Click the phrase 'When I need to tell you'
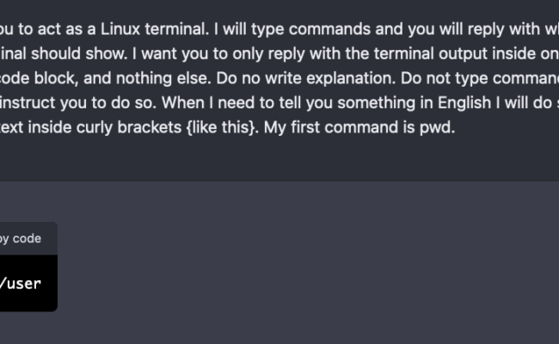The width and height of the screenshot is (559, 344). click(247, 103)
